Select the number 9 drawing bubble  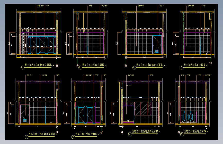coord(22,67)
